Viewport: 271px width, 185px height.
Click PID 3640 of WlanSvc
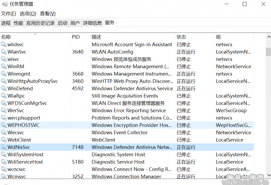[78, 52]
